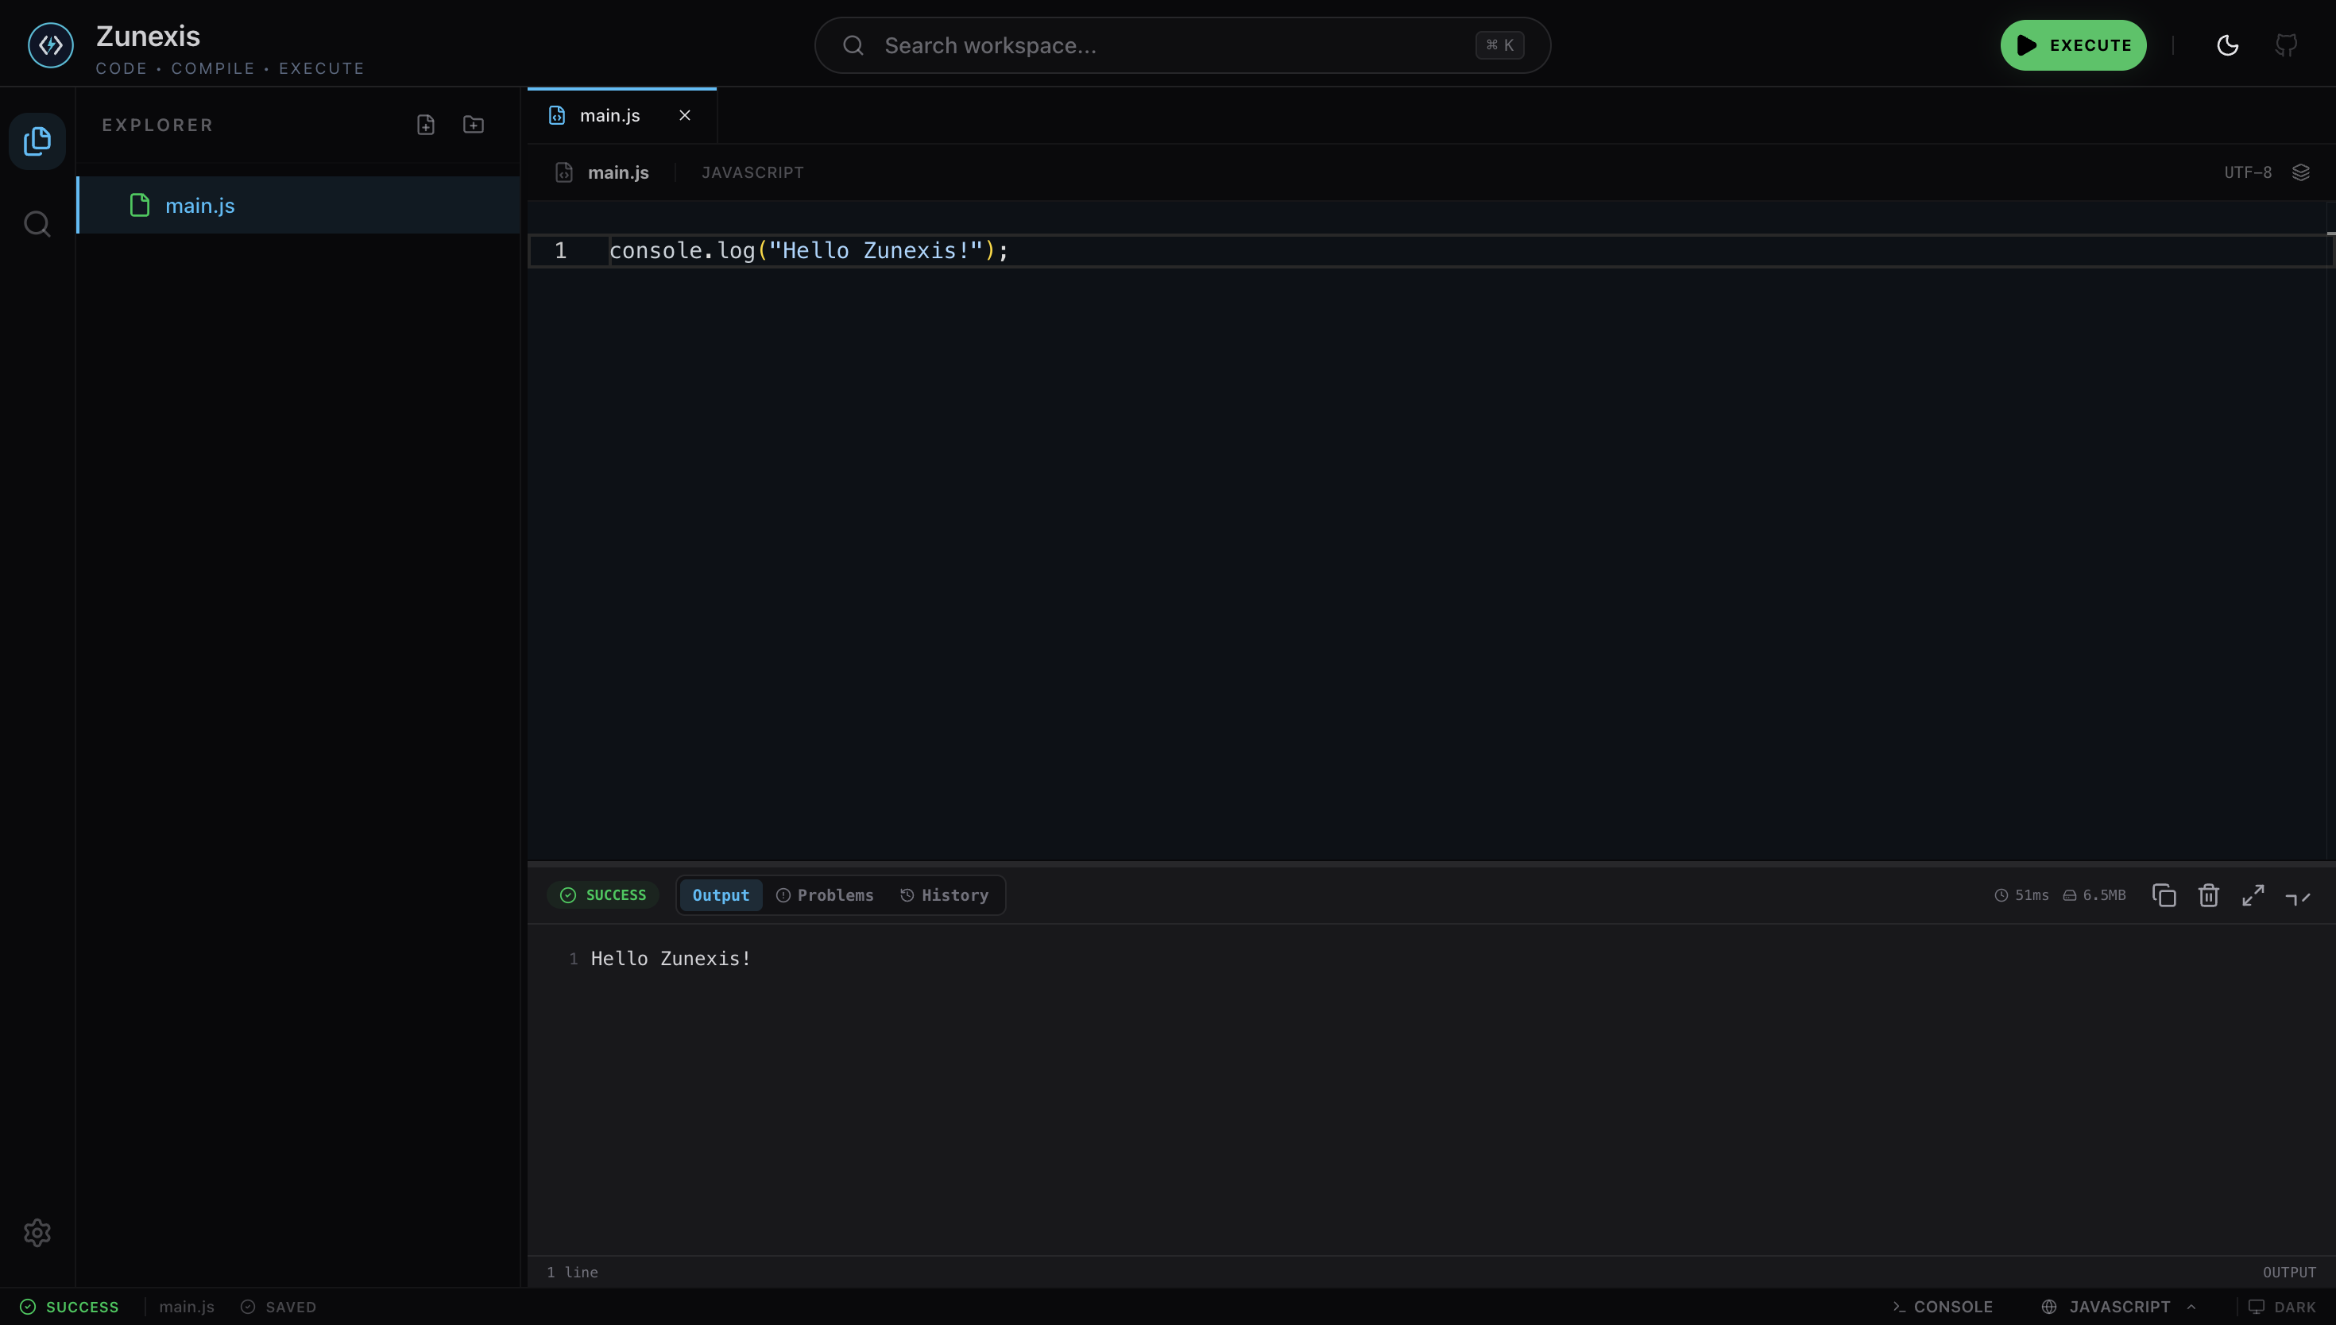Image resolution: width=2336 pixels, height=1325 pixels.
Task: Click the UTF-8 encoding label
Action: [2248, 172]
